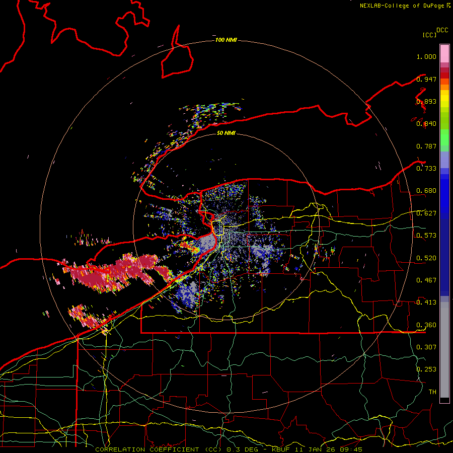Click the 0.253 color scale value
453x453 pixels.
pos(426,369)
